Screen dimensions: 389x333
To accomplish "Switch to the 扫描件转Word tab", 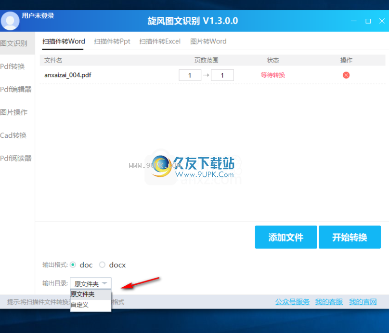I will click(x=64, y=41).
